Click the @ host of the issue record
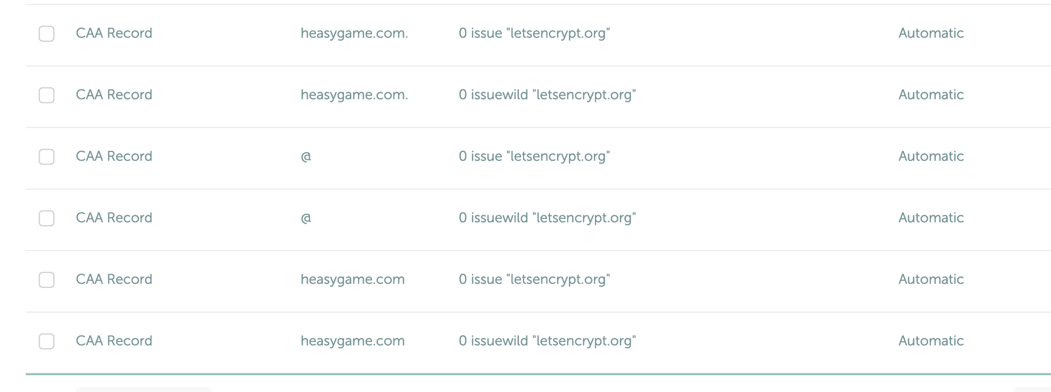1051x392 pixels. [x=306, y=157]
